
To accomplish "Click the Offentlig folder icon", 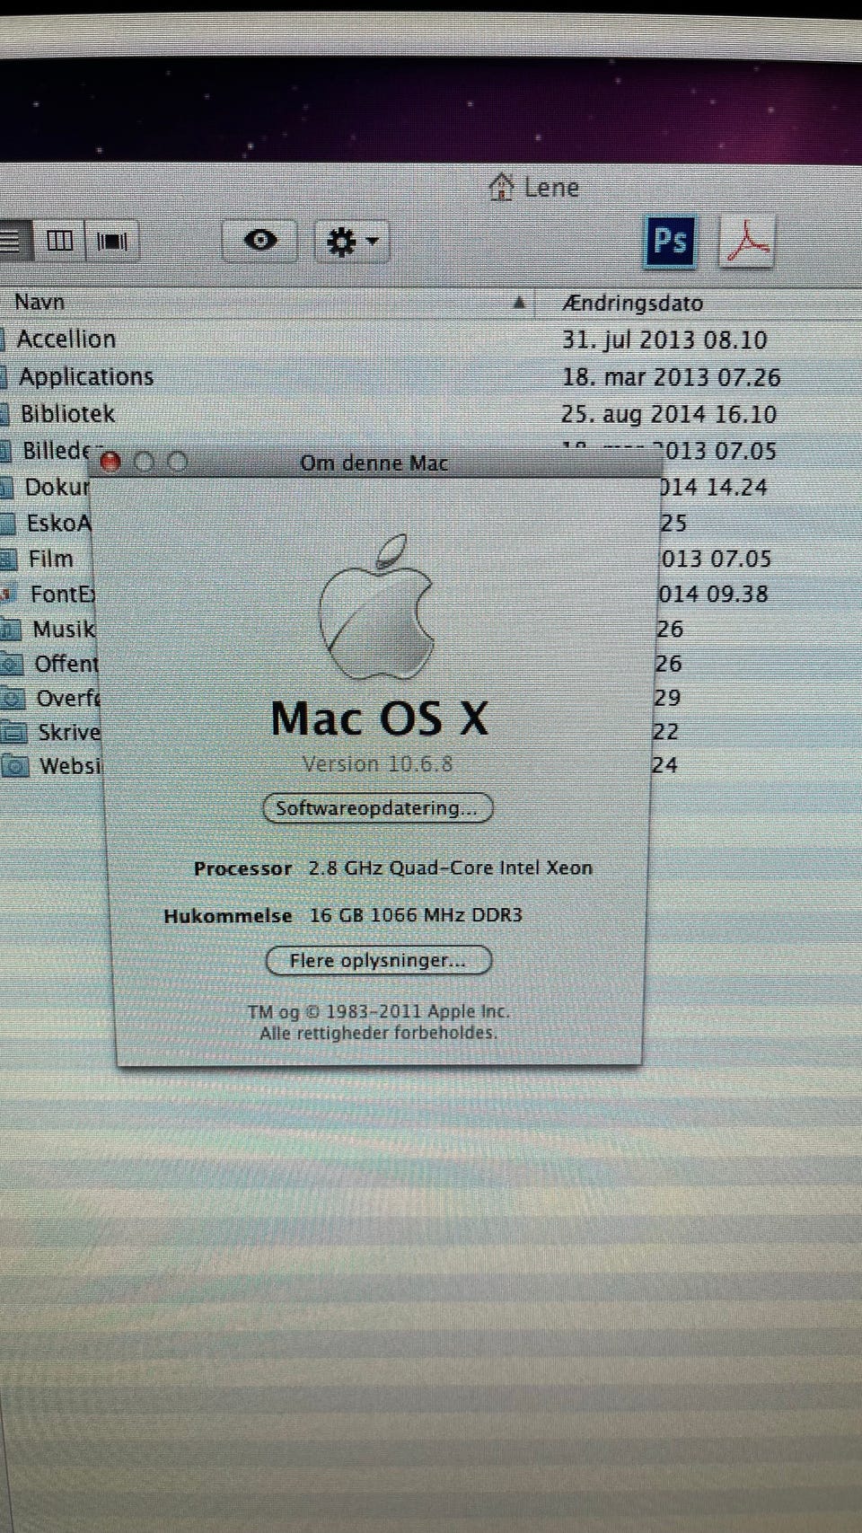I will click(x=12, y=665).
